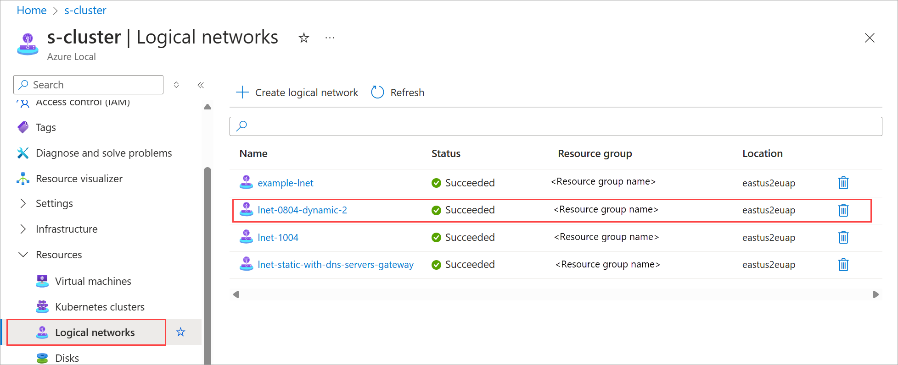
Task: Go to Kubernetes clusters menu item
Action: (100, 307)
